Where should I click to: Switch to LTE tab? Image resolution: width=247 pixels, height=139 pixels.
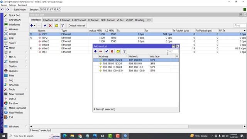149,20
